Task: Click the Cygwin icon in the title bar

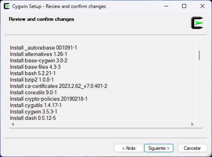Action: pyautogui.click(x=7, y=6)
